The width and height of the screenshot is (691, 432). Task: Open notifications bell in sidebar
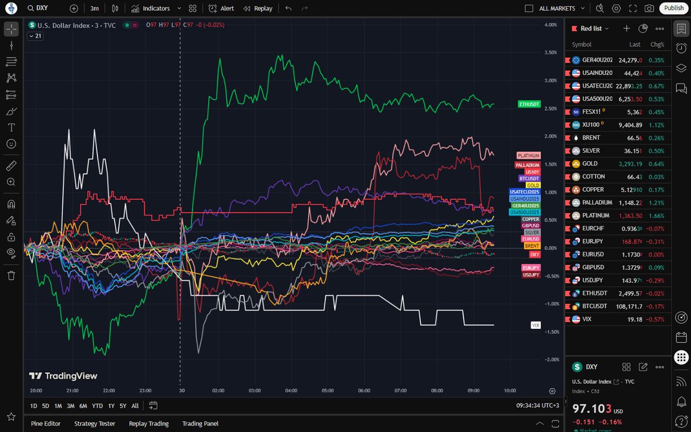682,401
